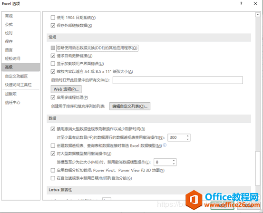
Task: Increase the 300 thousand rows spinner
Action: (x=188, y=136)
